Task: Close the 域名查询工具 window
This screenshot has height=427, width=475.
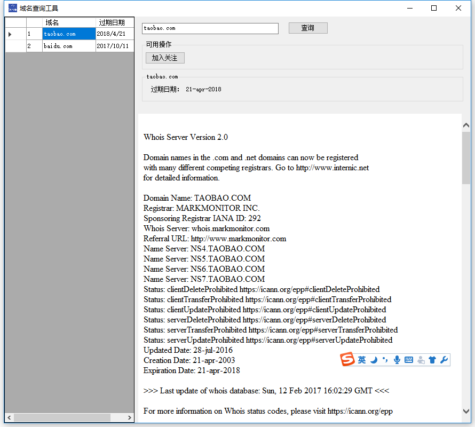Action: coord(458,8)
